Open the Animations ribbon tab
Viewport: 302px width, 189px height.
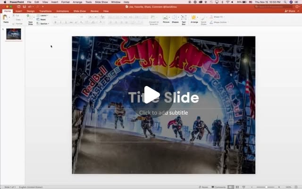click(x=62, y=11)
